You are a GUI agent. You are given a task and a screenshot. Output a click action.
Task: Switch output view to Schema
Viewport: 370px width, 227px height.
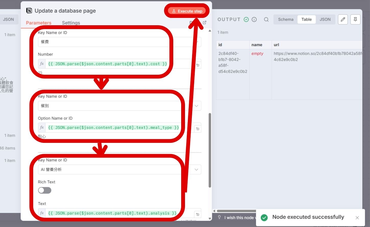tap(286, 19)
